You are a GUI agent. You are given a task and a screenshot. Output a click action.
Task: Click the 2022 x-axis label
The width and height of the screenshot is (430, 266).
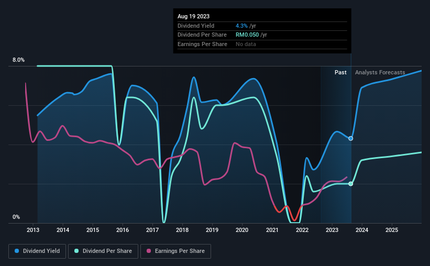pyautogui.click(x=302, y=230)
